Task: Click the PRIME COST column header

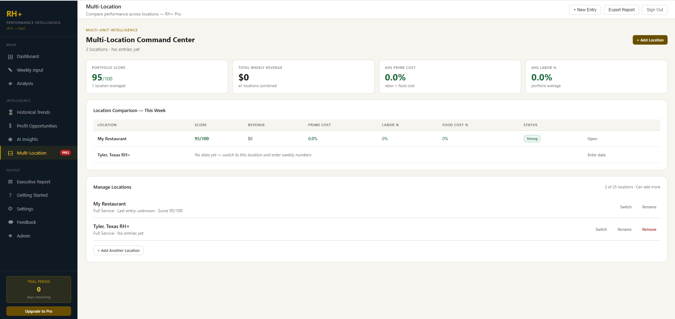Action: 319,125
